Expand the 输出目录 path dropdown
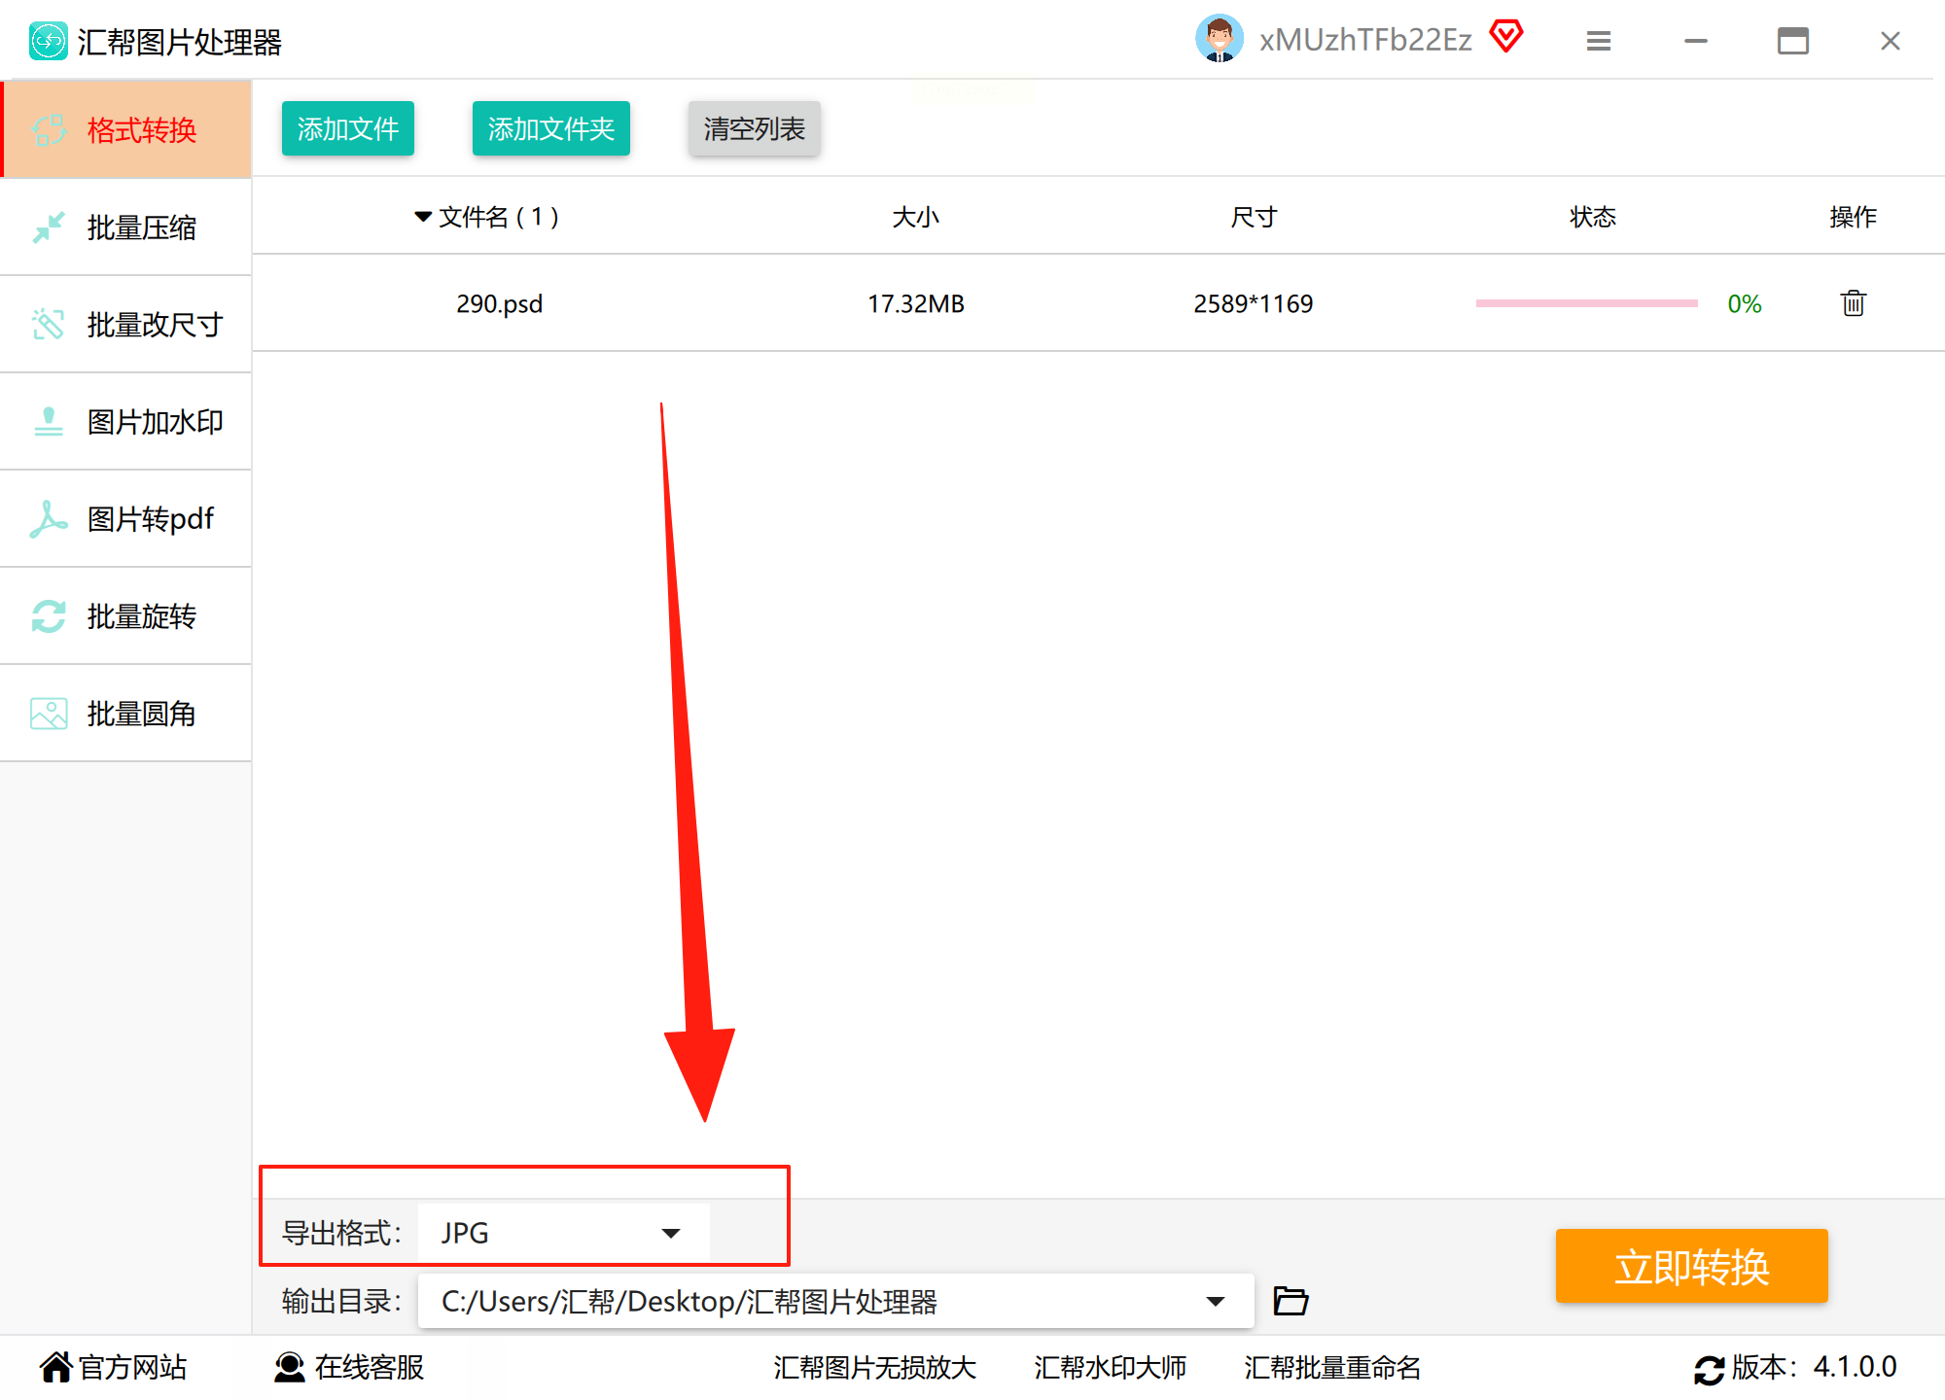The width and height of the screenshot is (1945, 1400). [1215, 1301]
